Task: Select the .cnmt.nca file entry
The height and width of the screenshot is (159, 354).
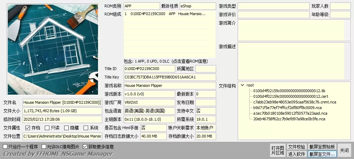Action: (x=294, y=102)
